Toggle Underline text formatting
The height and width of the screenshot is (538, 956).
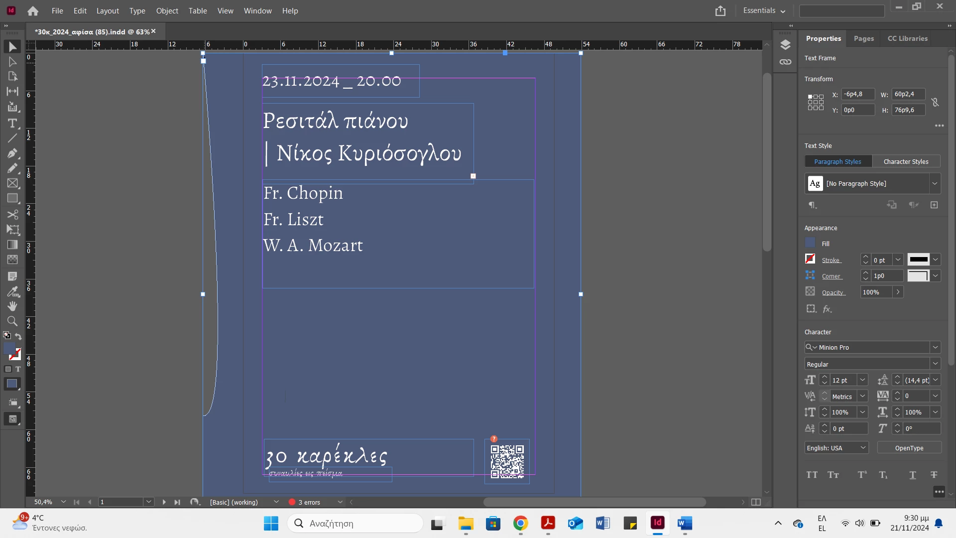point(913,475)
